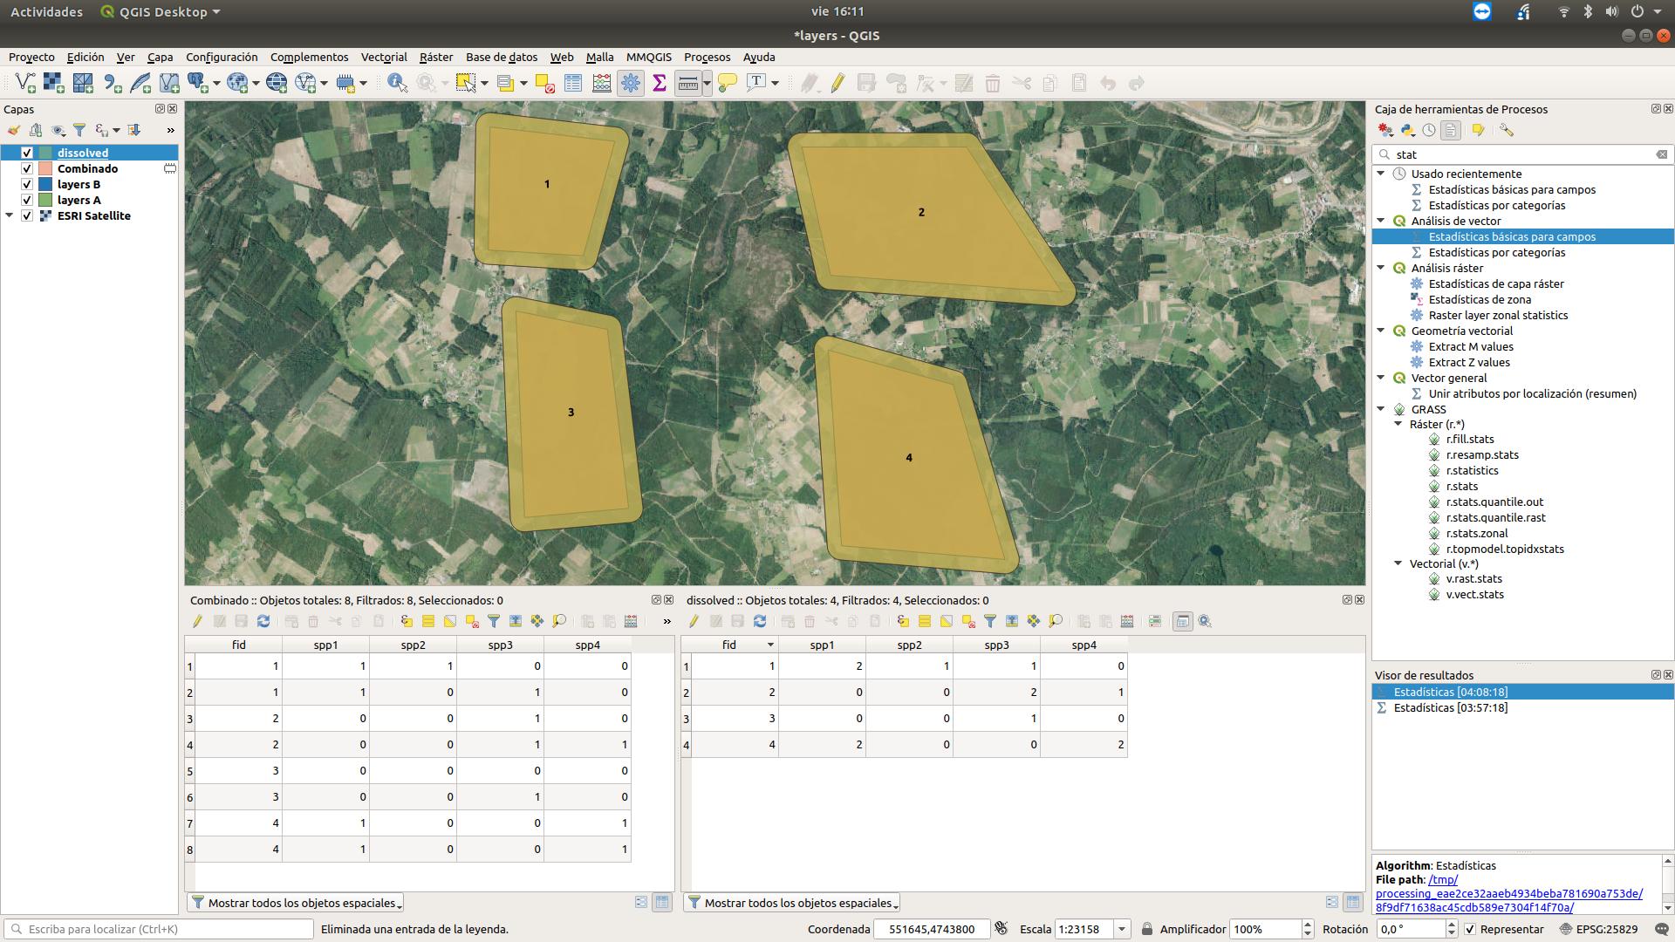Click the Python icon in Processing toolbox
Image resolution: width=1675 pixels, height=942 pixels.
click(1408, 130)
